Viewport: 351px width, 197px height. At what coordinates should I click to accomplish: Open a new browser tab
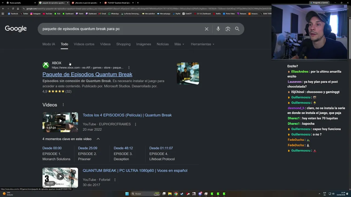coord(138,3)
